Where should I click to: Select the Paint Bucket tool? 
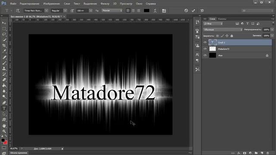tap(4, 85)
